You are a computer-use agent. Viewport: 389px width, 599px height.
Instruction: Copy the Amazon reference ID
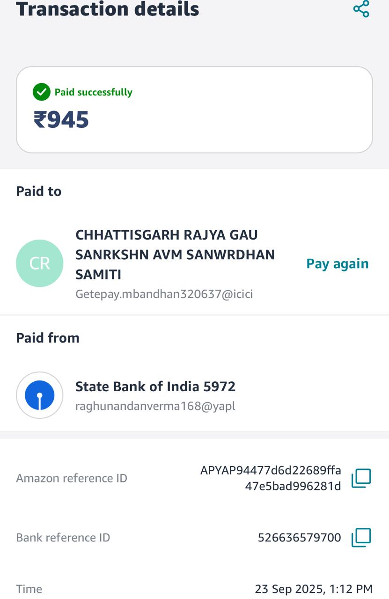pos(361,478)
